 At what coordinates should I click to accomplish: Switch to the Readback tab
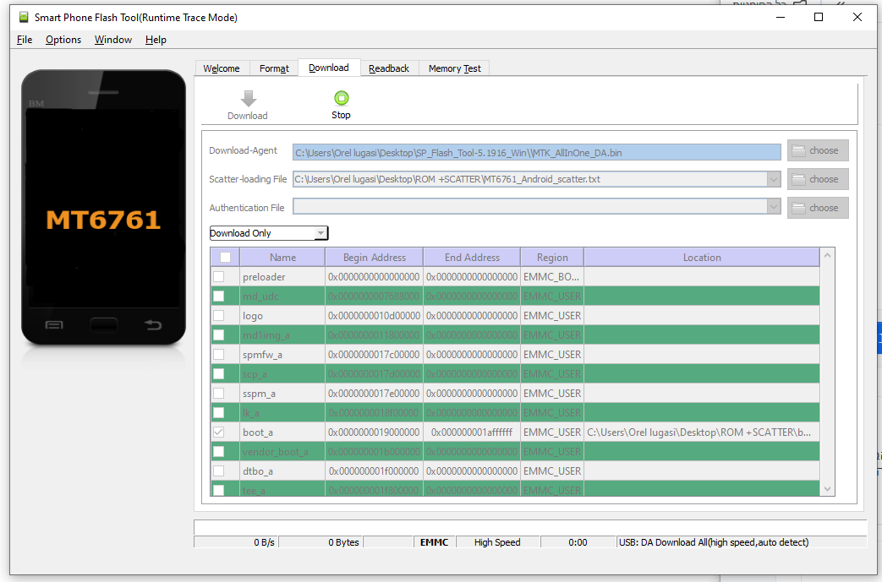pos(388,68)
